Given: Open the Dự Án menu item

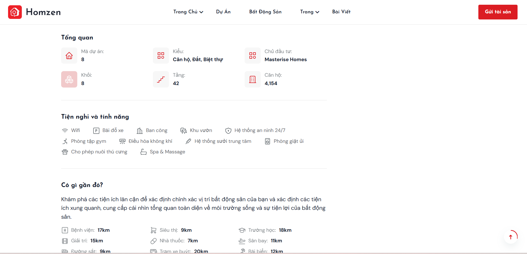Looking at the screenshot, I should point(223,12).
